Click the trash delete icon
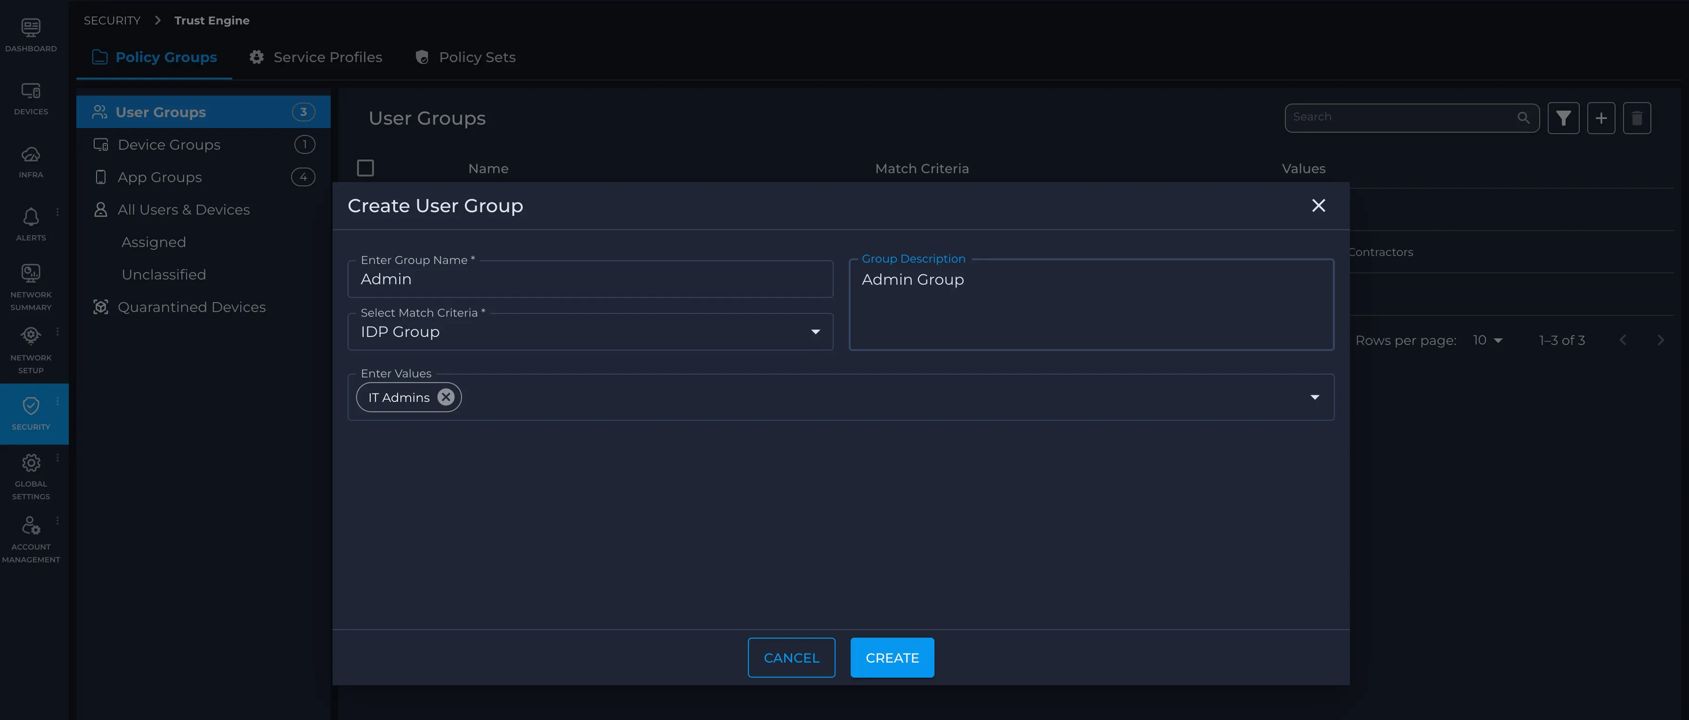This screenshot has width=1689, height=720. pos(1637,118)
